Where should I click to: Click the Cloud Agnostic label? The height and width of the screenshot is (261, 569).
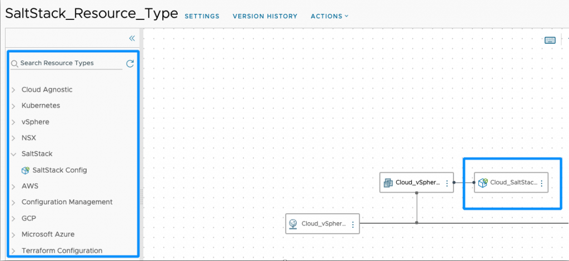[x=47, y=89]
